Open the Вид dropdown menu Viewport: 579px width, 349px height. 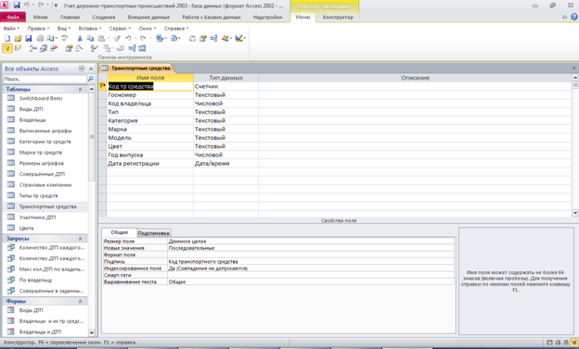[63, 29]
